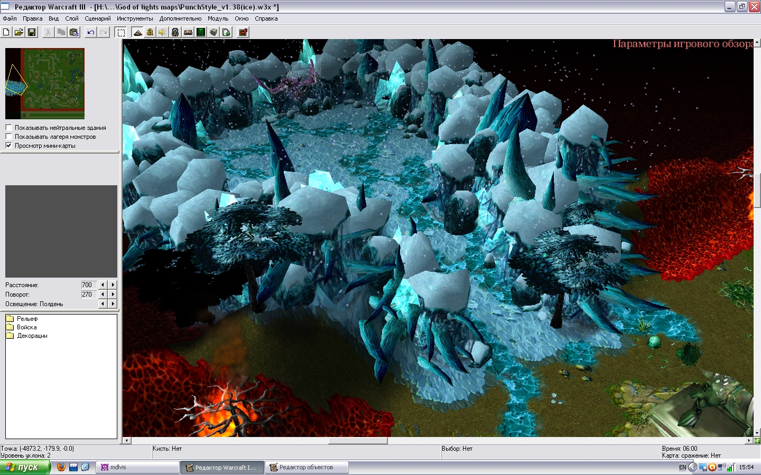This screenshot has height=475, width=761.
Task: Paste using the clipboard toolbar icon
Action: [74, 32]
